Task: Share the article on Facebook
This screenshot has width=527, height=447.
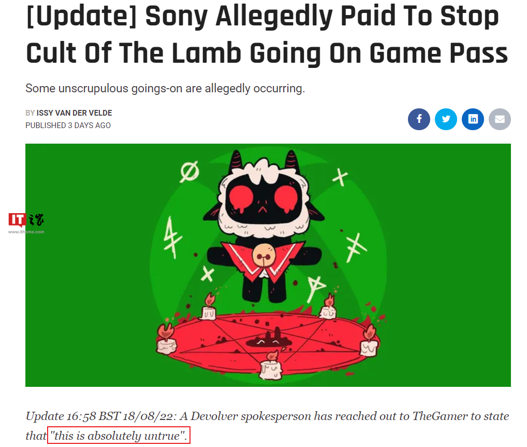Action: coord(419,119)
